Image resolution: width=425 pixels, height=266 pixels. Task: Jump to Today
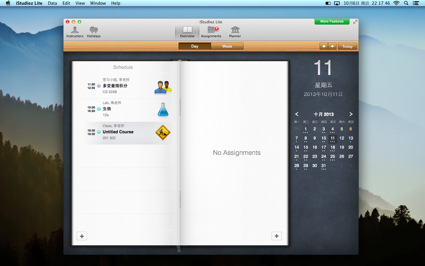[347, 46]
